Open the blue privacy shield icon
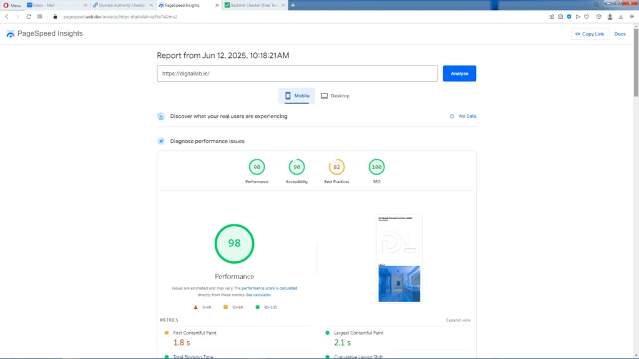 pos(569,17)
